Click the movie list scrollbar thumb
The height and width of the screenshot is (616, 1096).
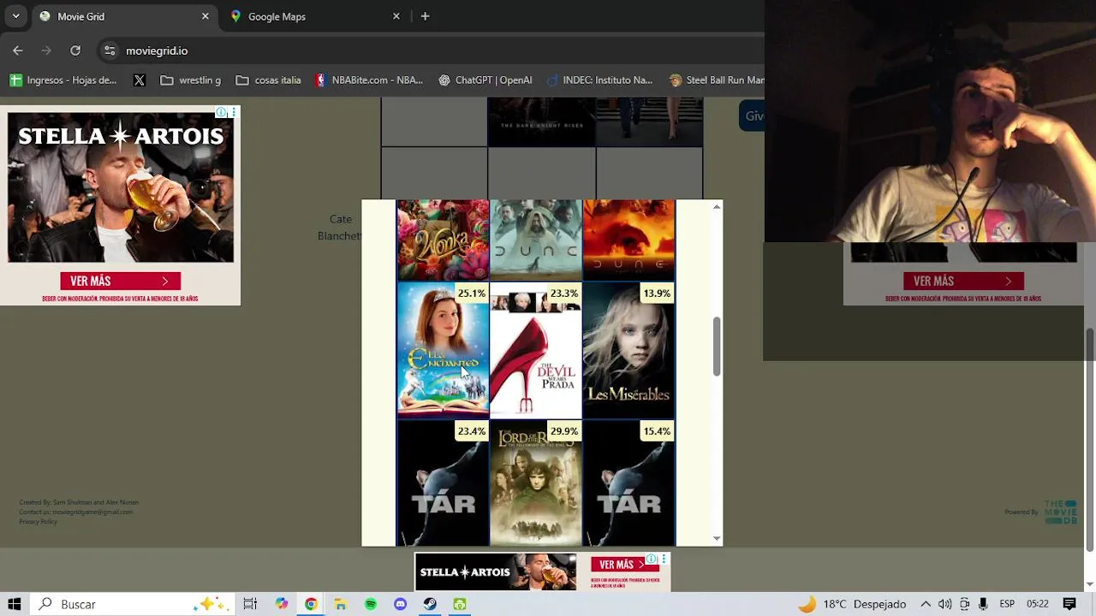tap(717, 346)
